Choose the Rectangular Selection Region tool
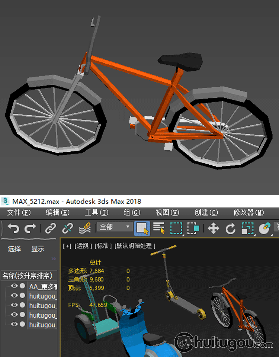 (176, 228)
